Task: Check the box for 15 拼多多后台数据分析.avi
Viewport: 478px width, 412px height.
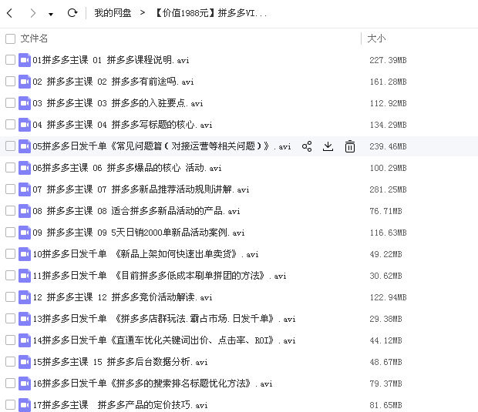Action: 10,361
